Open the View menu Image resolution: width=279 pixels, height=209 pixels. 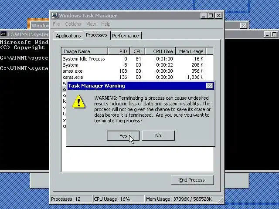(x=91, y=24)
